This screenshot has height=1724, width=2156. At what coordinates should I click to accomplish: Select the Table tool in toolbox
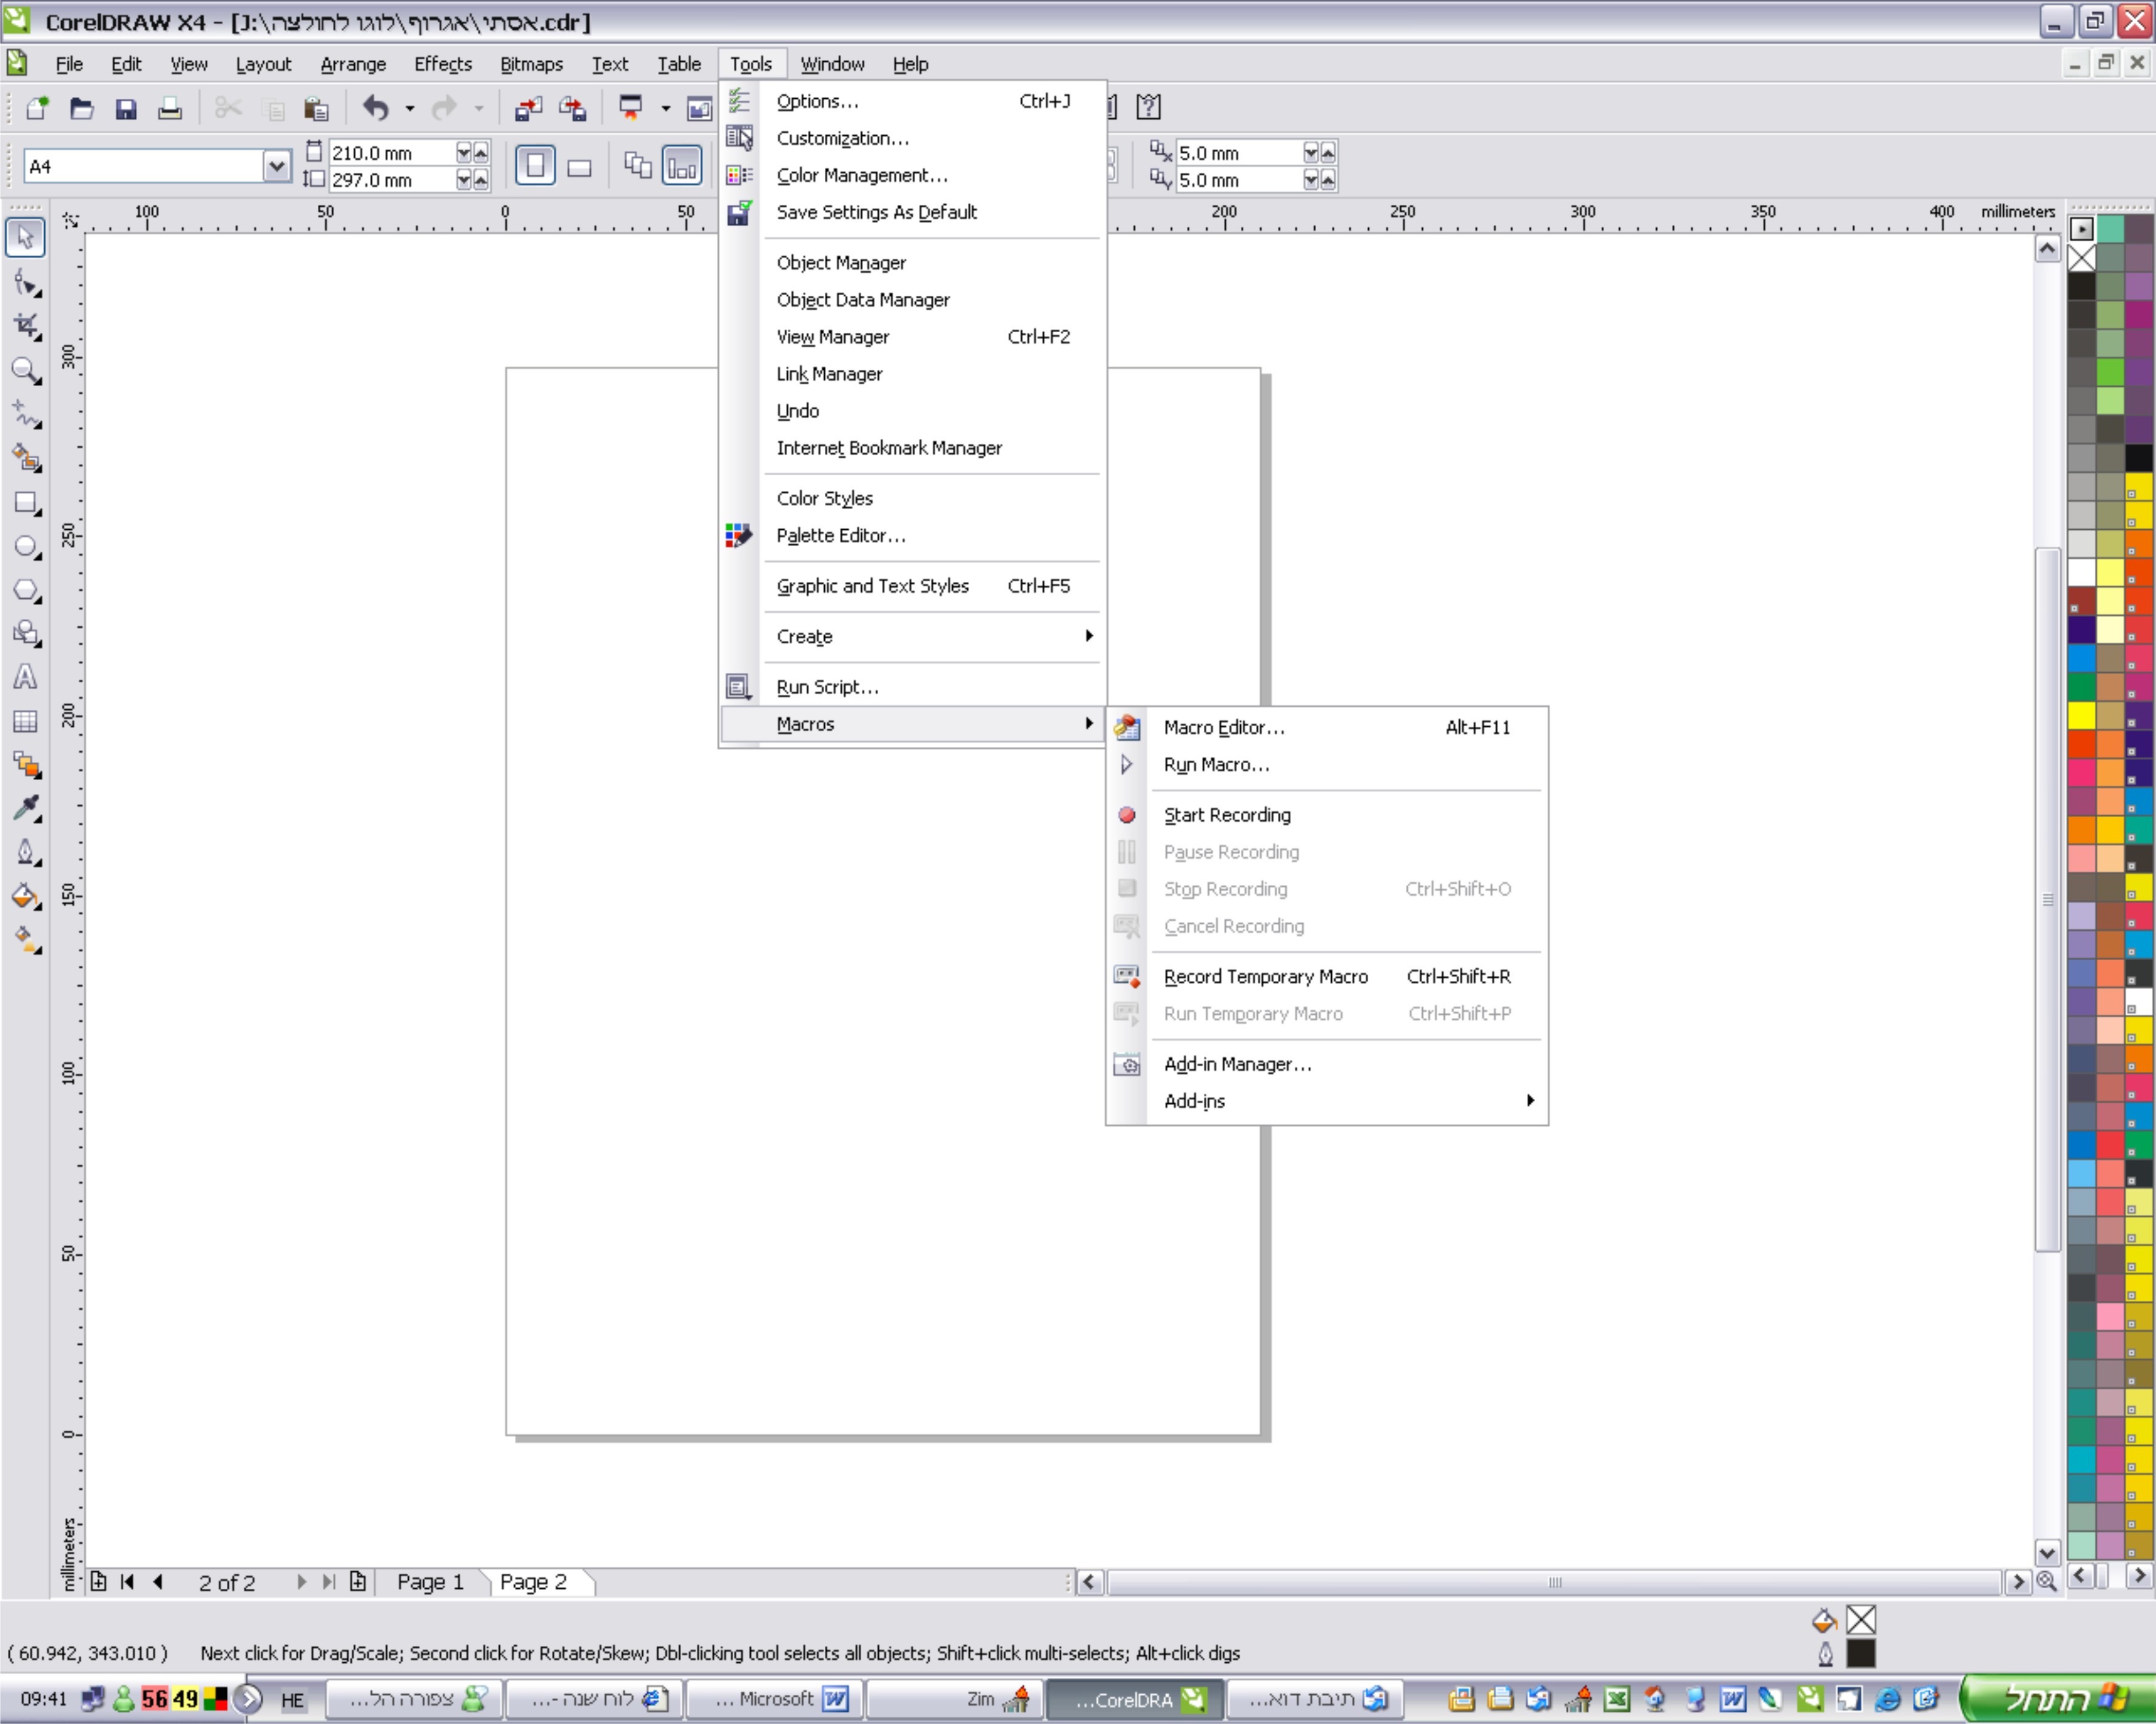click(x=24, y=721)
